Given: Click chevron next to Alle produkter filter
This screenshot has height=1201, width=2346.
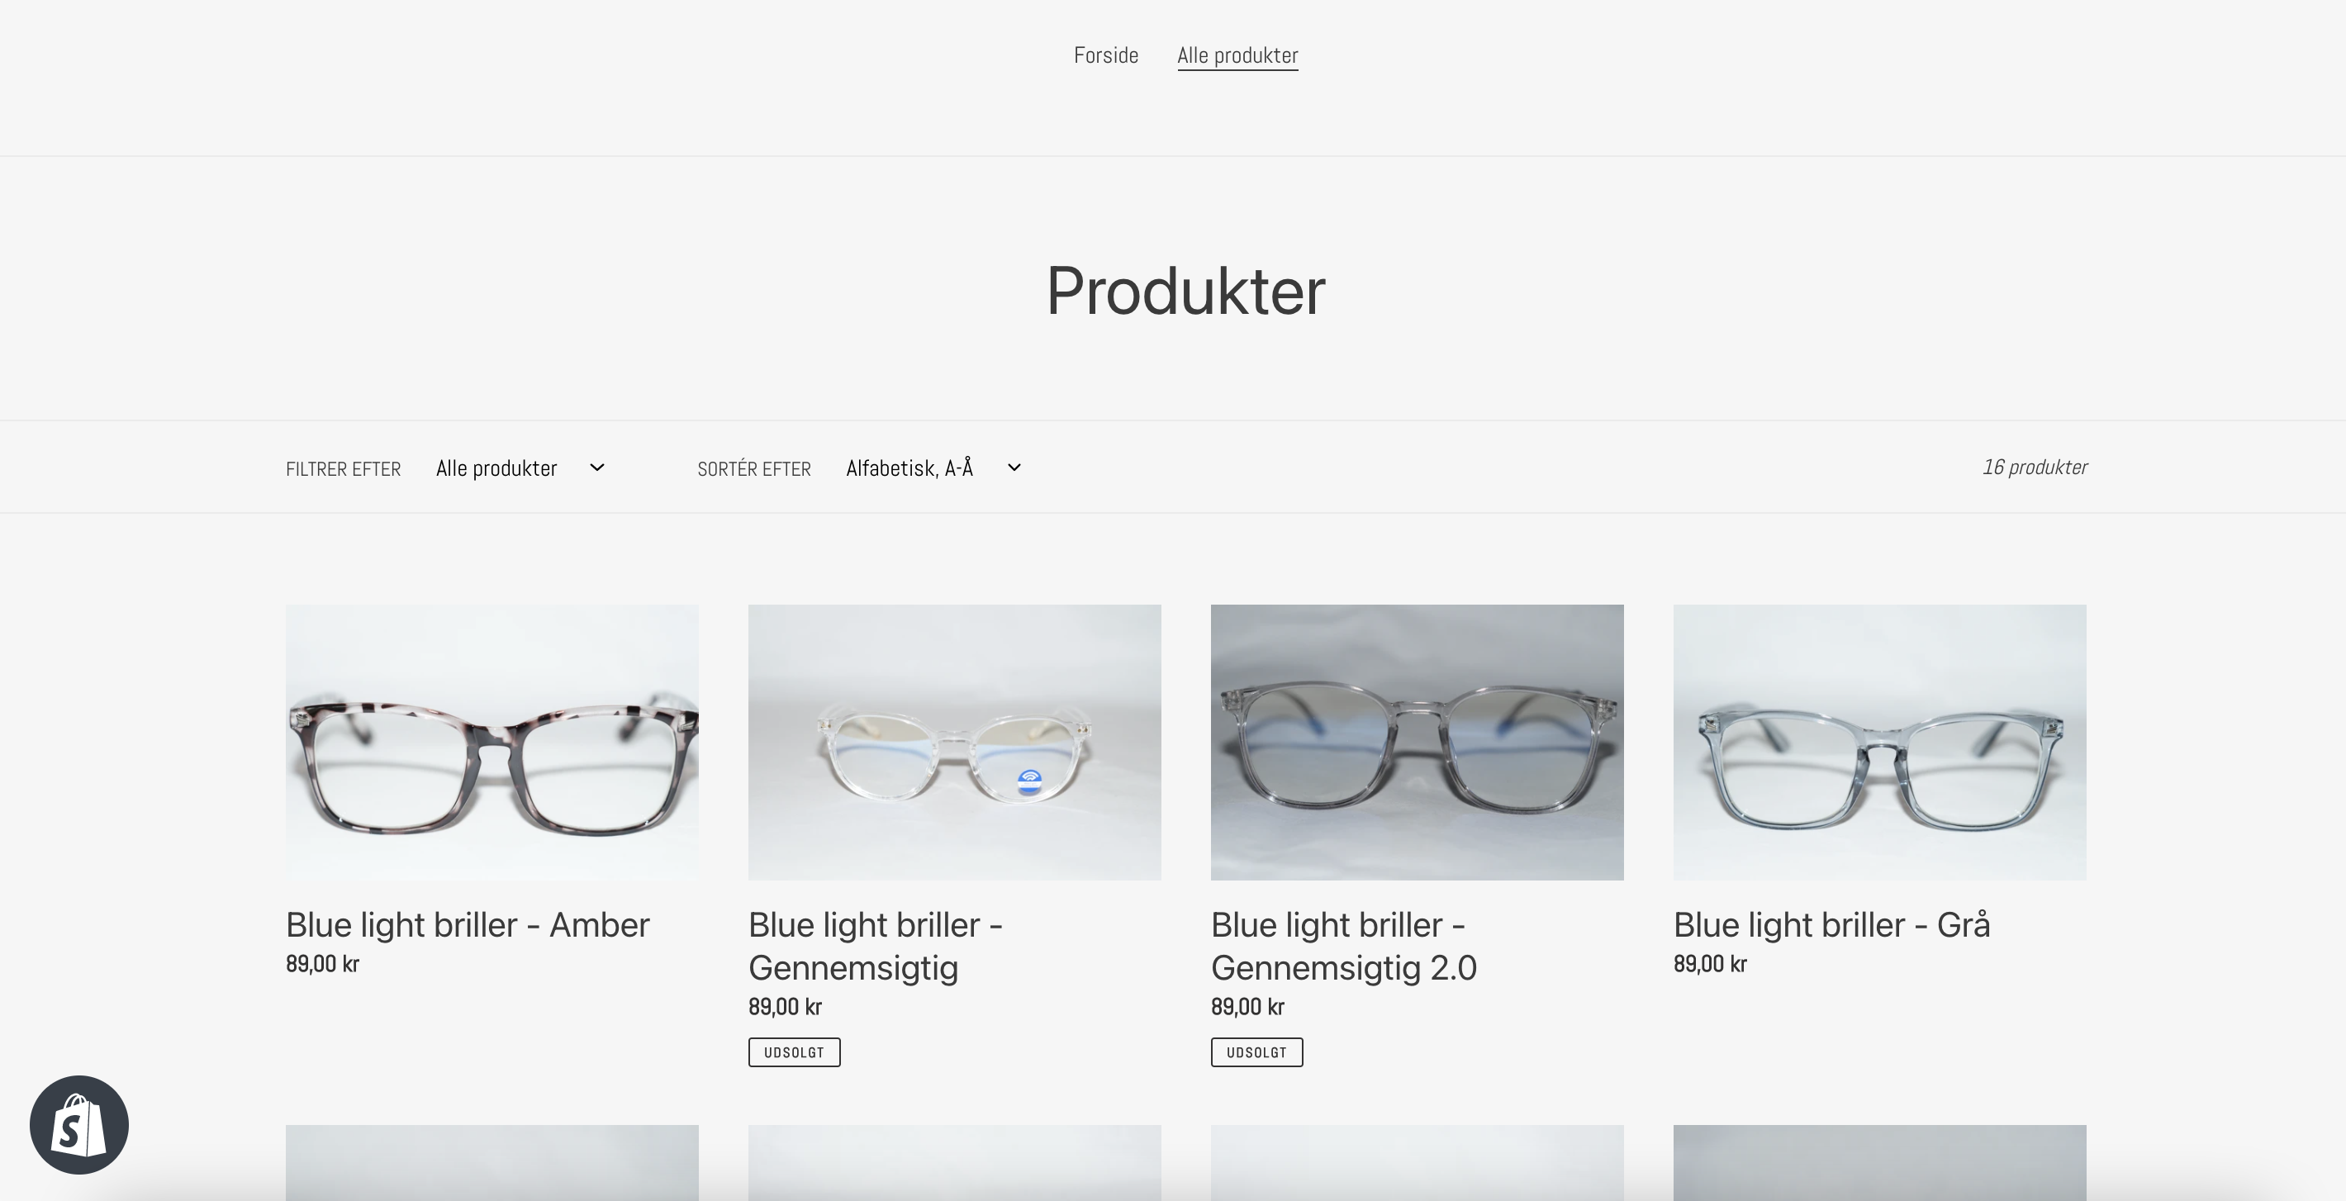Looking at the screenshot, I should pos(597,468).
